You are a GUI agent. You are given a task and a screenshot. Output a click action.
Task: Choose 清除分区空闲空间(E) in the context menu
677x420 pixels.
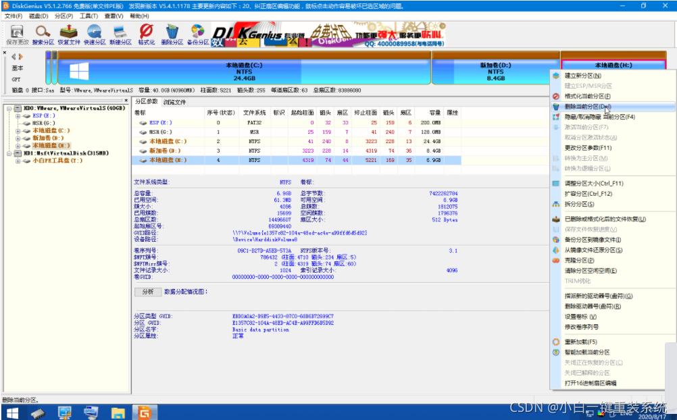click(x=591, y=271)
